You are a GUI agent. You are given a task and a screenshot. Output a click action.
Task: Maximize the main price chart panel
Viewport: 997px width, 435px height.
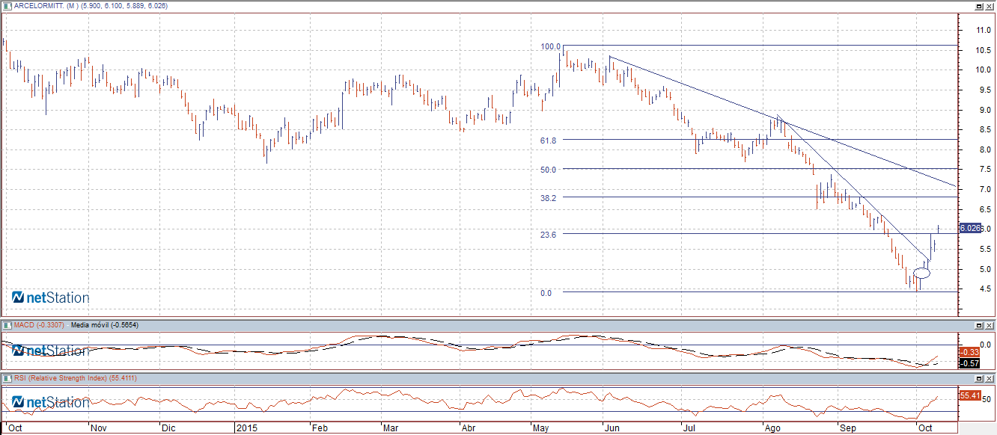[978, 6]
